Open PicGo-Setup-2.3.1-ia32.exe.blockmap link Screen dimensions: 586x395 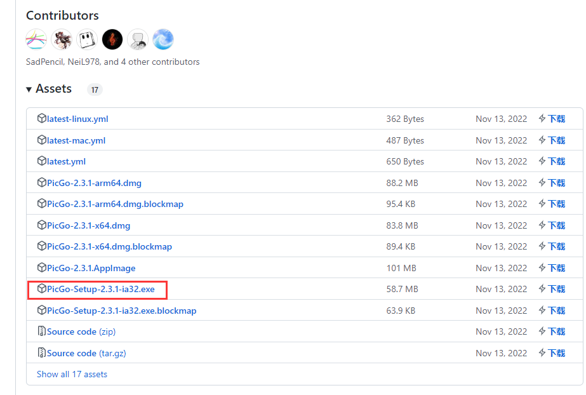[121, 311]
